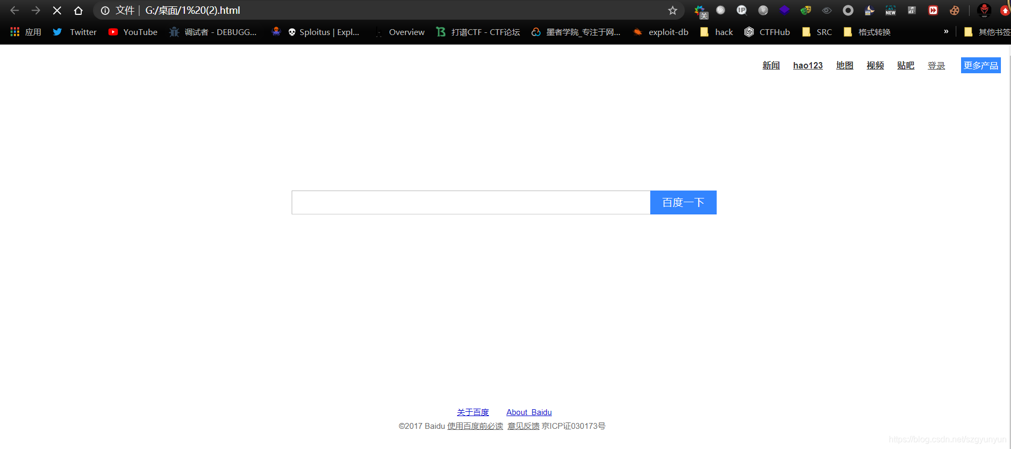
Task: Click the grey sphere extension icon
Action: (763, 10)
